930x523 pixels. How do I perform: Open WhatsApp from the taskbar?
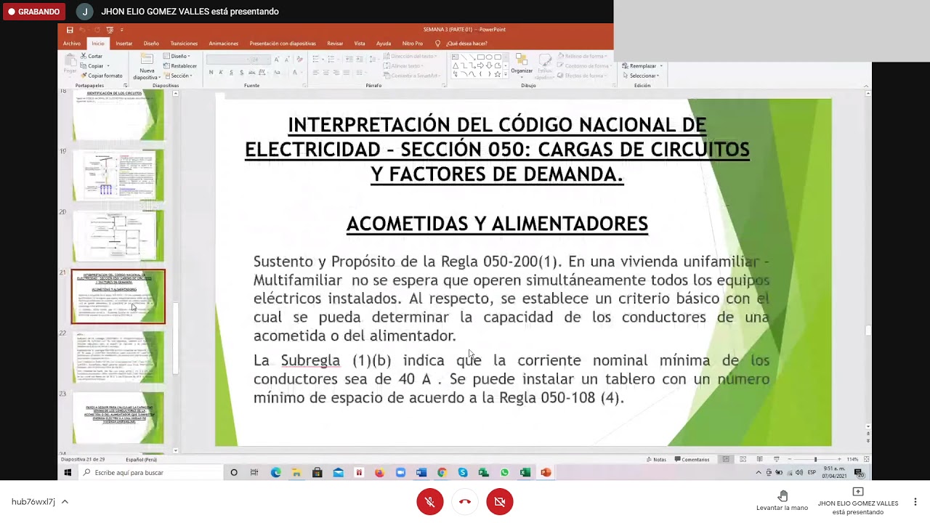504,473
